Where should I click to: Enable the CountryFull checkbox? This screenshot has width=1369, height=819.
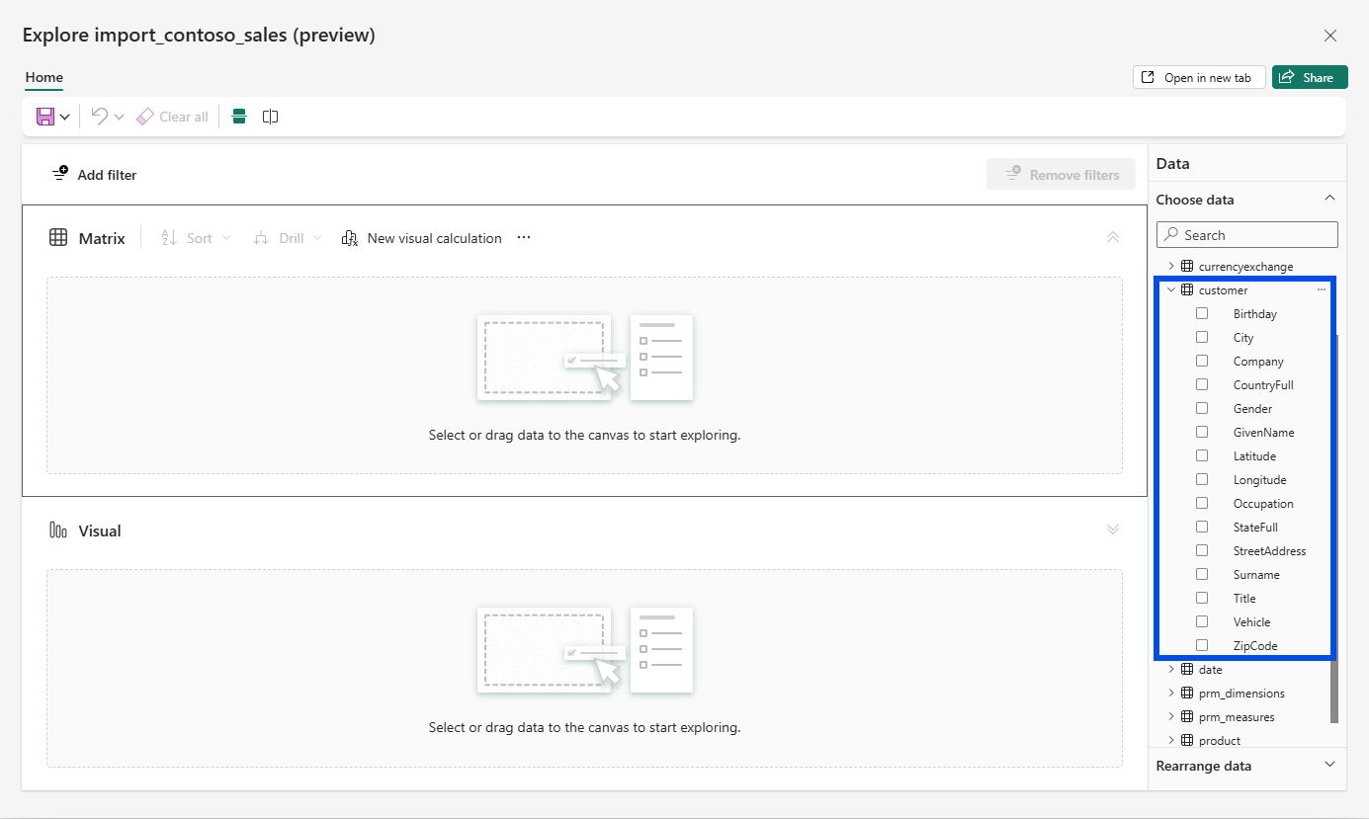point(1202,384)
